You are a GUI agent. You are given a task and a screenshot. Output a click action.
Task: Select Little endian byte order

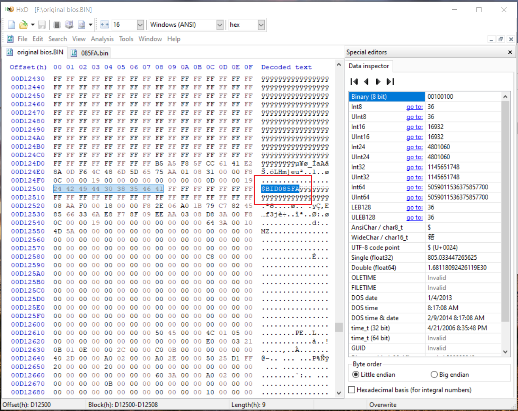[x=356, y=375]
